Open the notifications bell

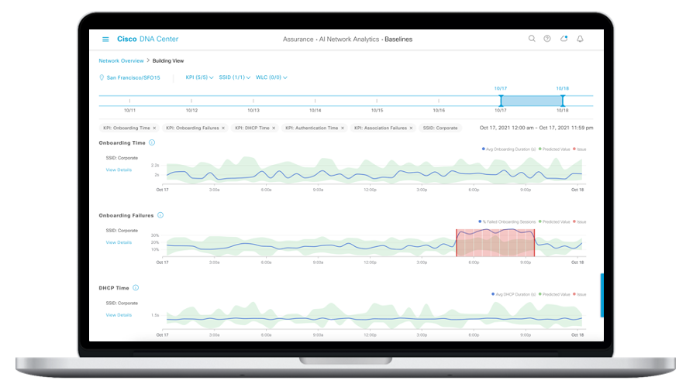[580, 39]
